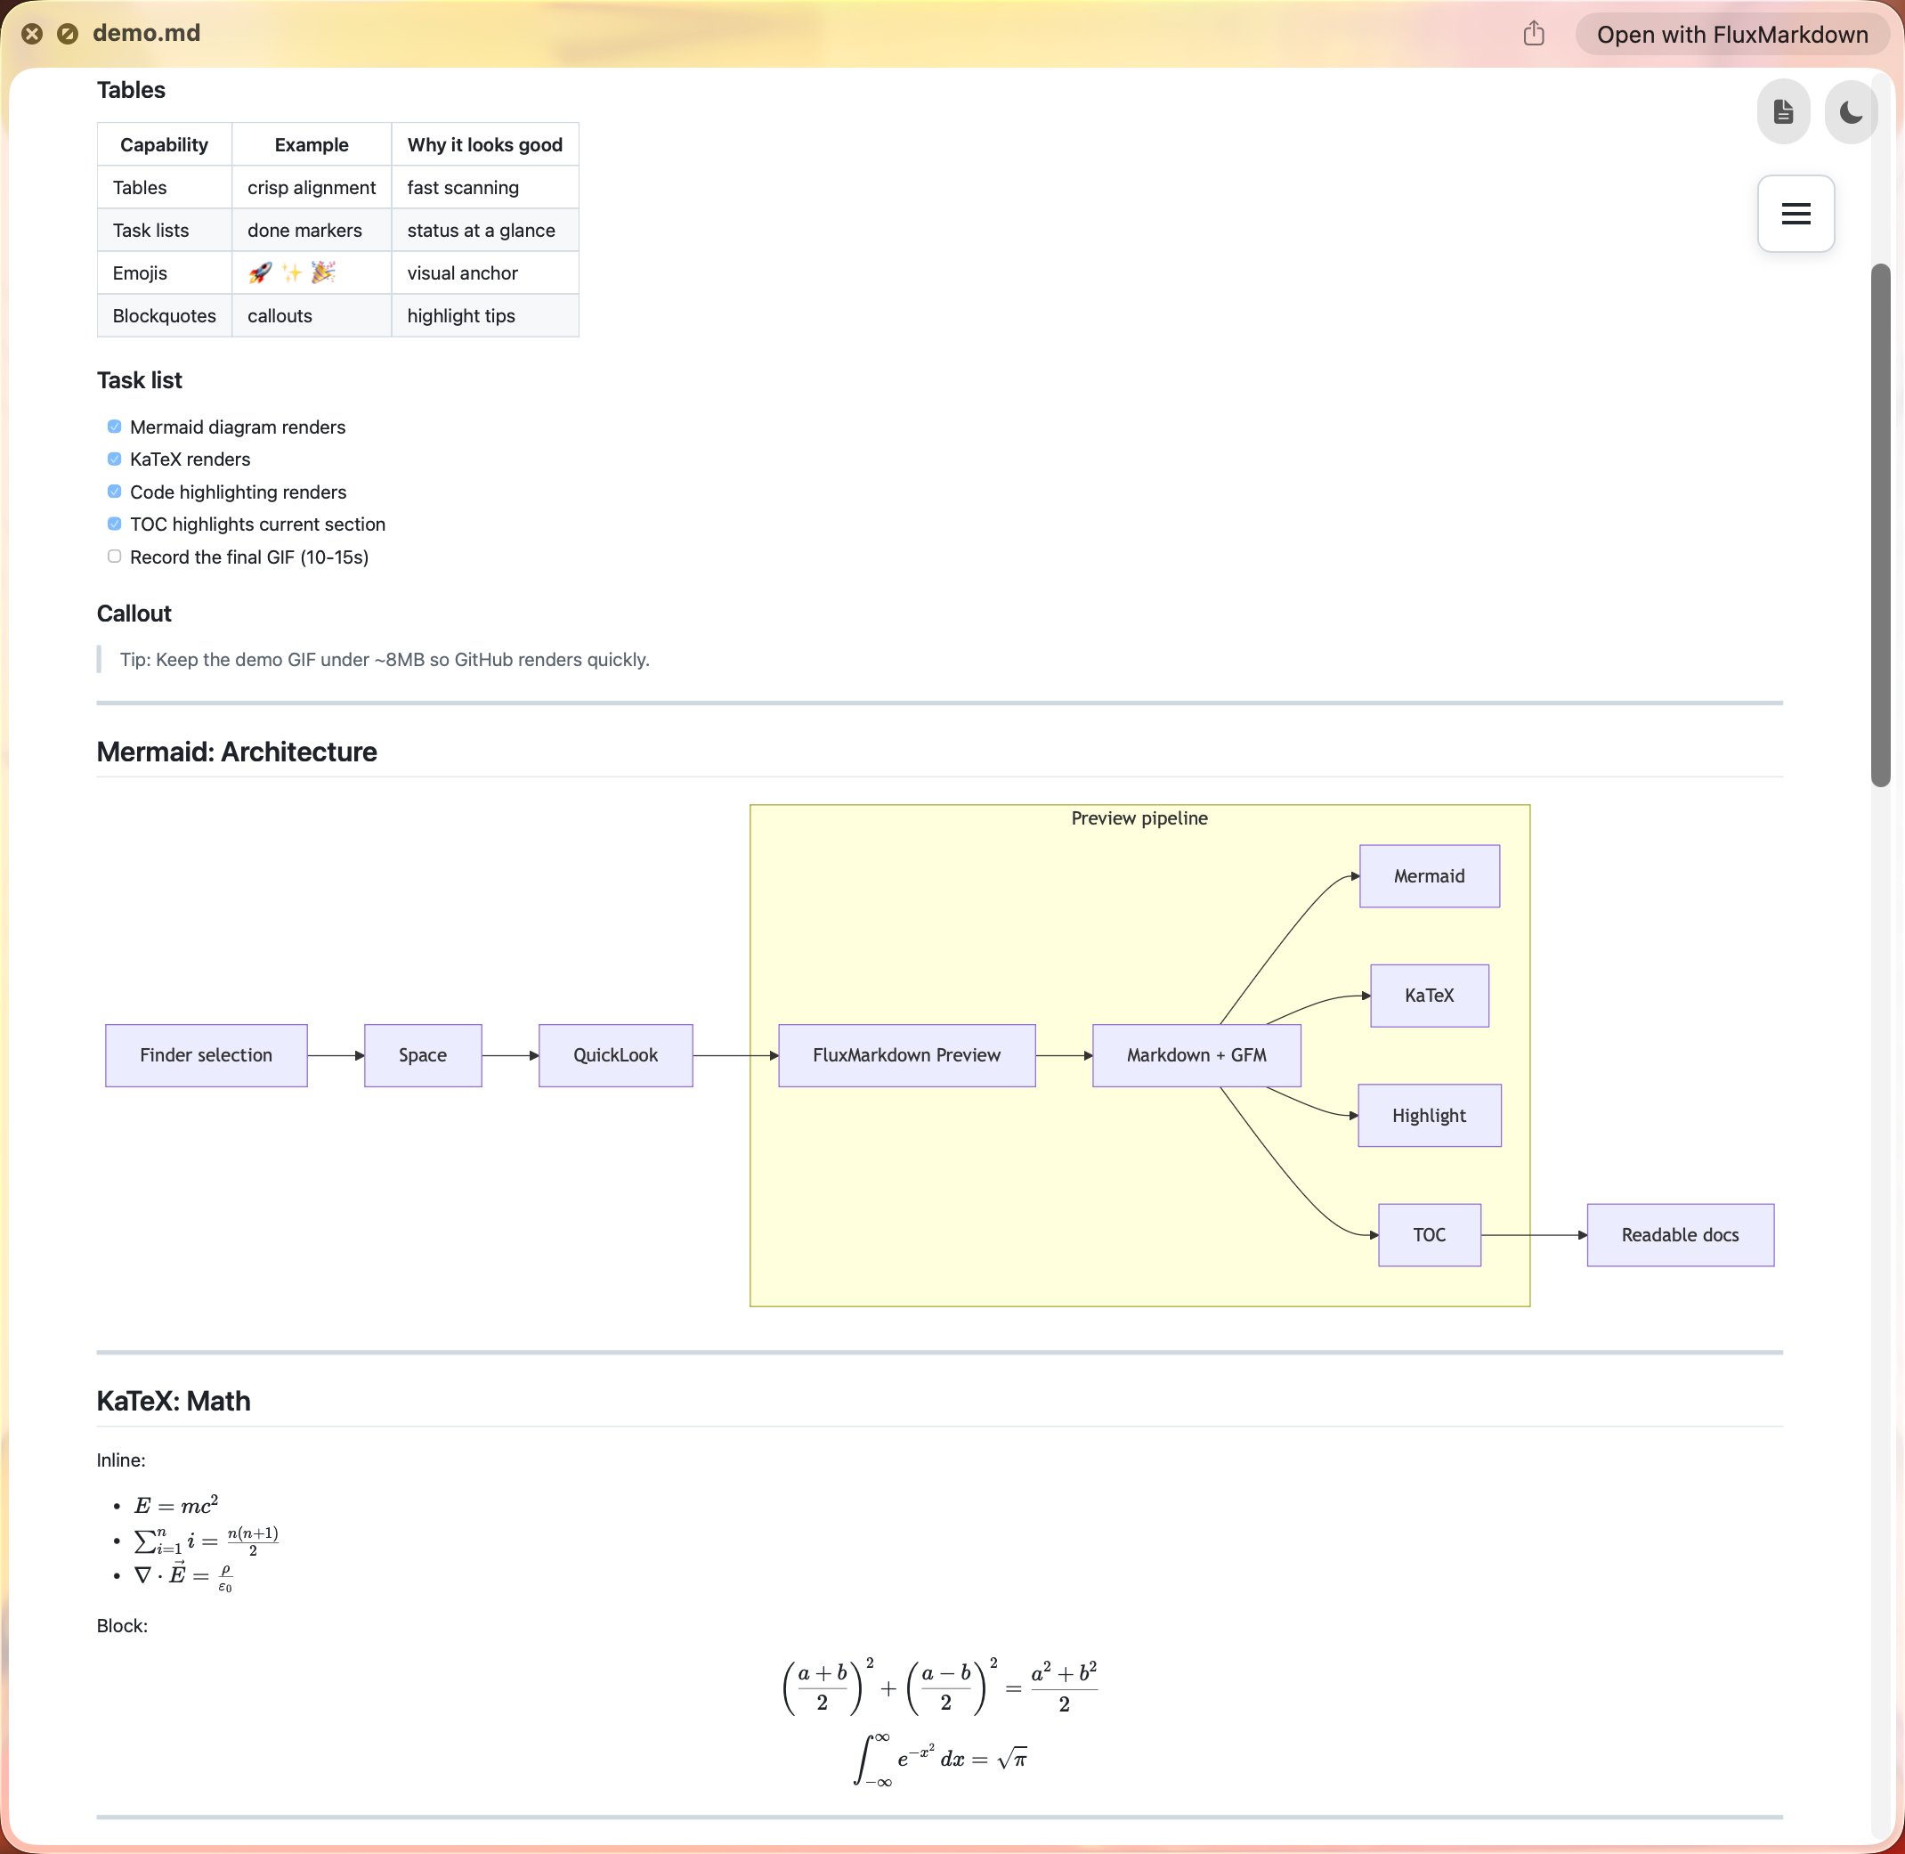Click the Readable docs diagram node
Image resolution: width=1905 pixels, height=1854 pixels.
[1679, 1235]
